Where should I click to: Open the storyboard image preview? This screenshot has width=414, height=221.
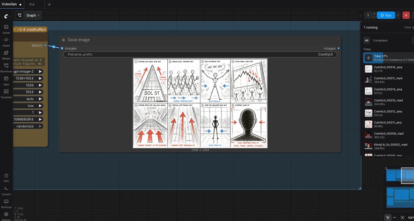[200, 103]
